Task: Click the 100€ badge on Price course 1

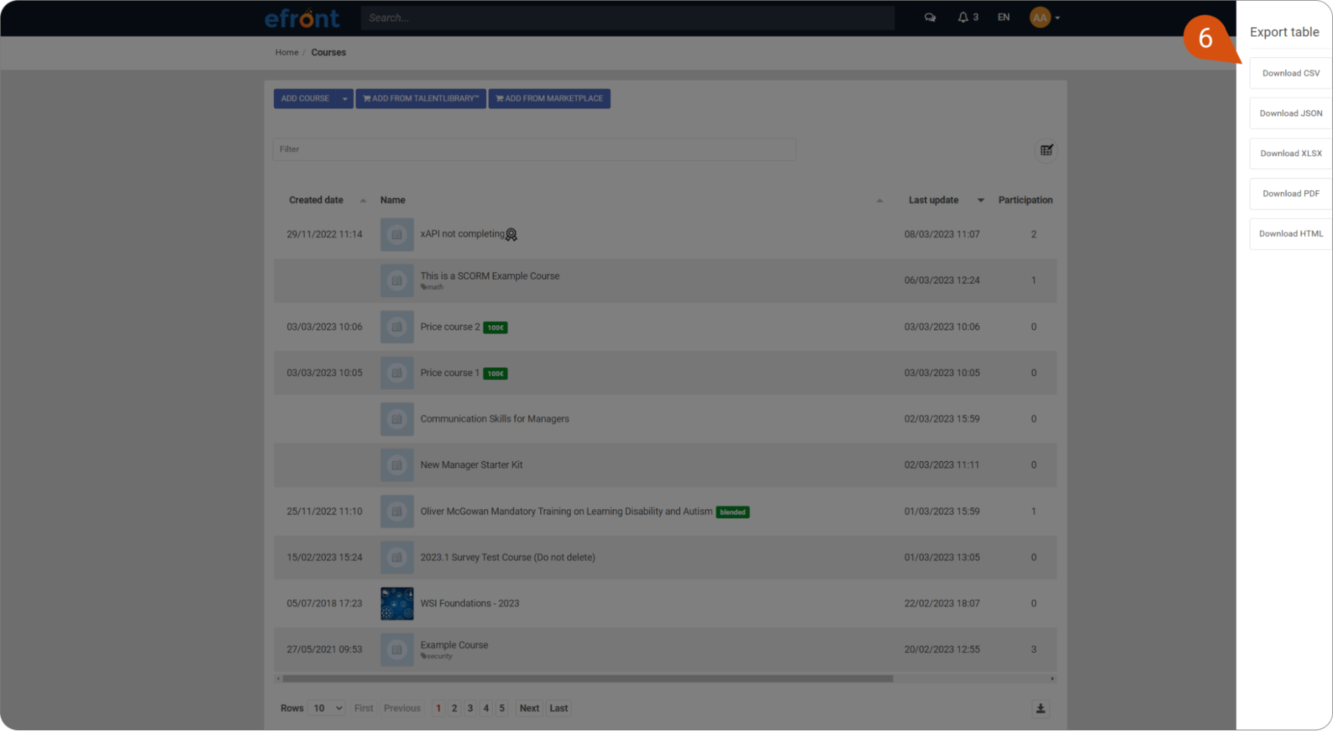Action: [495, 373]
